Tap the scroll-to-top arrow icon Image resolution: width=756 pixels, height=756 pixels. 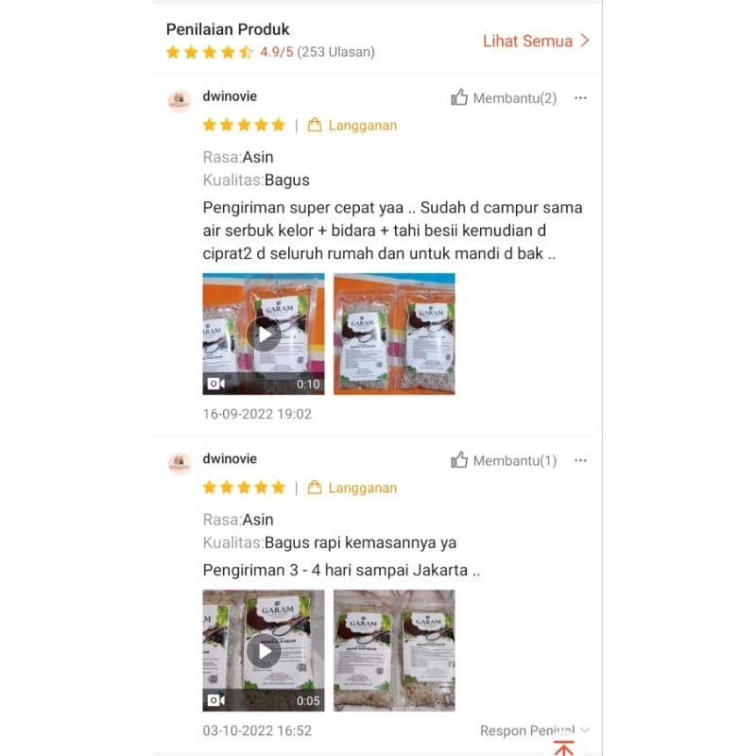coord(563,747)
